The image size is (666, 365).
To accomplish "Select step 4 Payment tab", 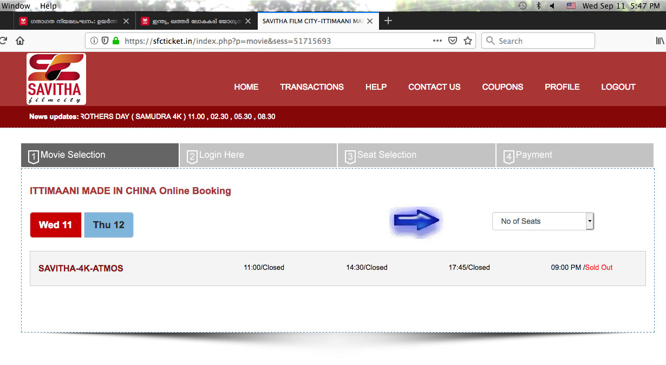I will click(x=575, y=155).
